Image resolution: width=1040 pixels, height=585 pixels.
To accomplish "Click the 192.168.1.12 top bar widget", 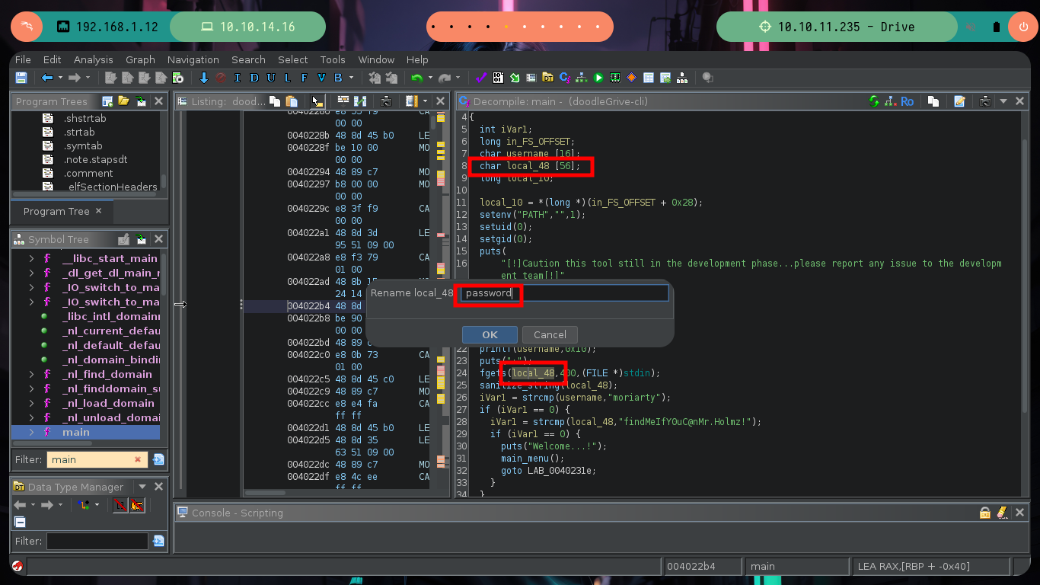I will [x=108, y=27].
